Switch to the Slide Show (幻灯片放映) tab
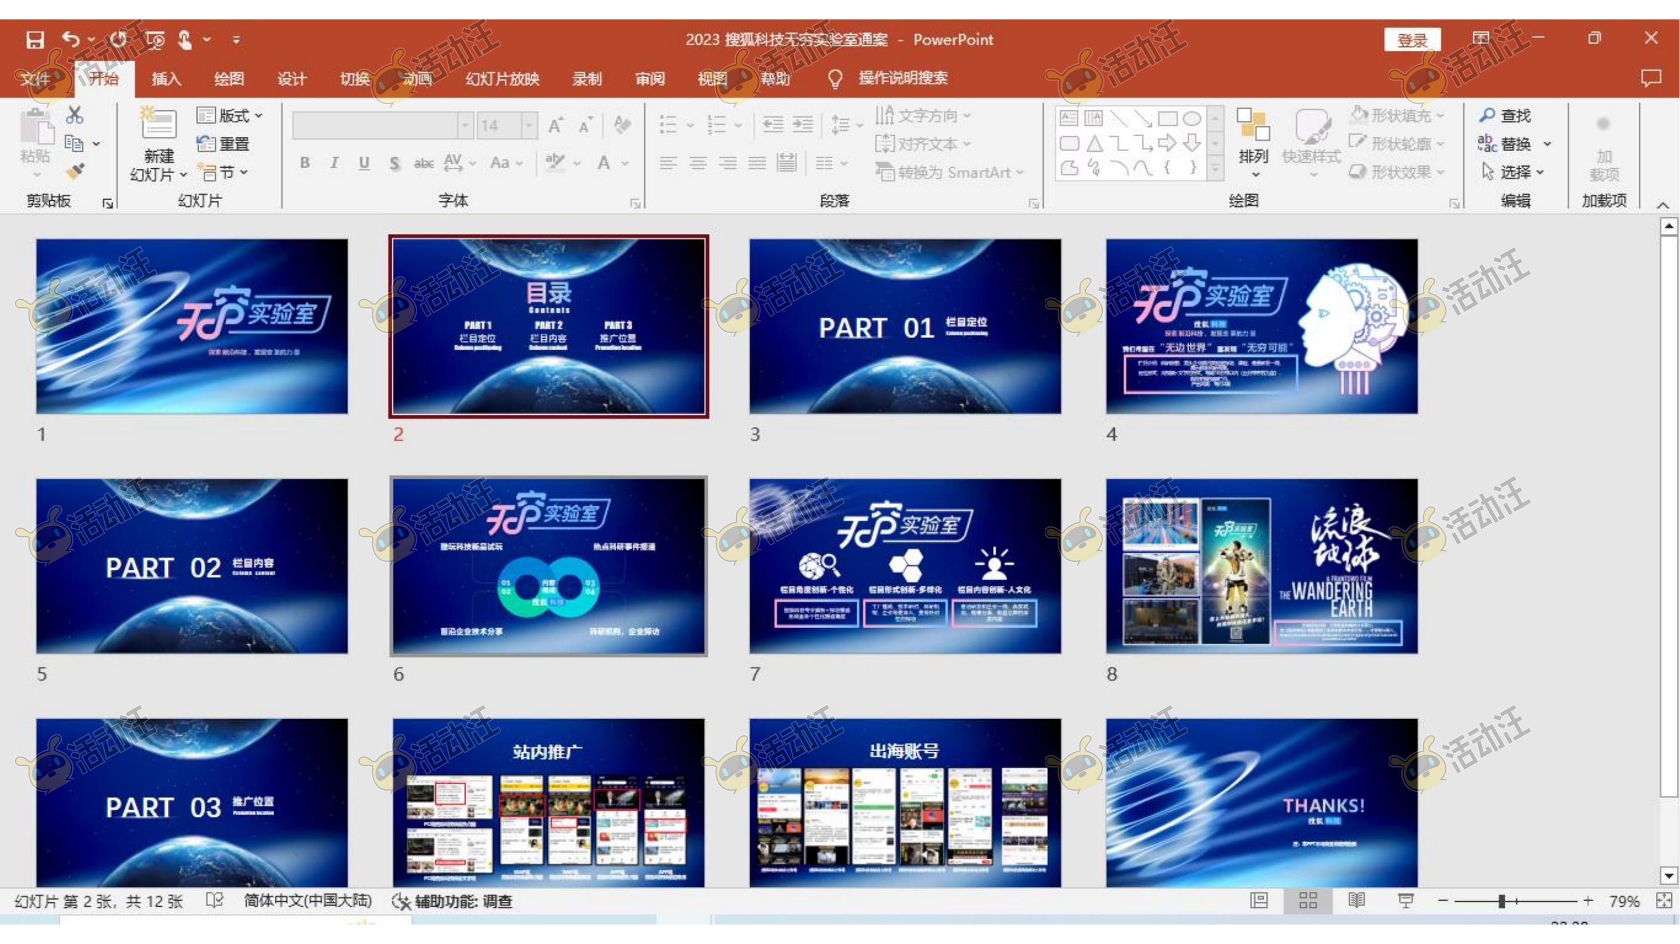The height and width of the screenshot is (944, 1680). click(x=502, y=79)
